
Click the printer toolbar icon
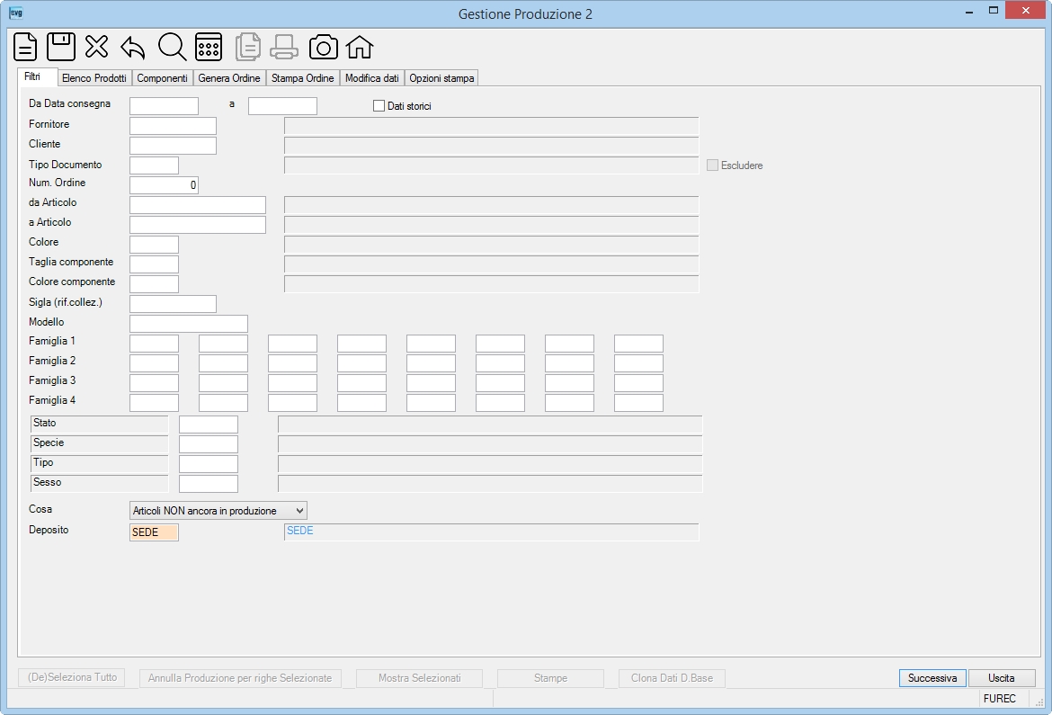coord(284,47)
